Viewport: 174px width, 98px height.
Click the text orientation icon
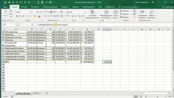(x=54, y=12)
